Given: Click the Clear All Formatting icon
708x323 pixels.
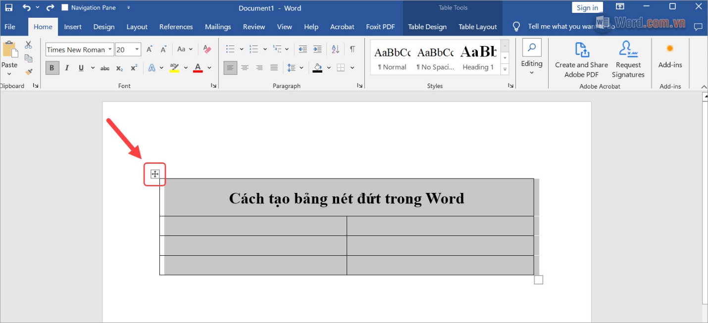Looking at the screenshot, I should [206, 49].
